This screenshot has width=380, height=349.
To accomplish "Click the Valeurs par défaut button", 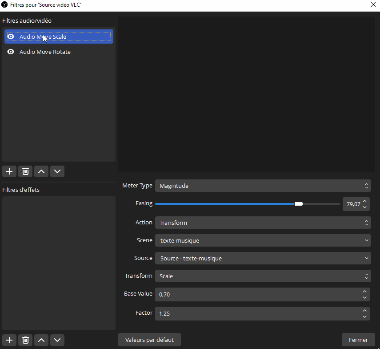I will tap(149, 340).
